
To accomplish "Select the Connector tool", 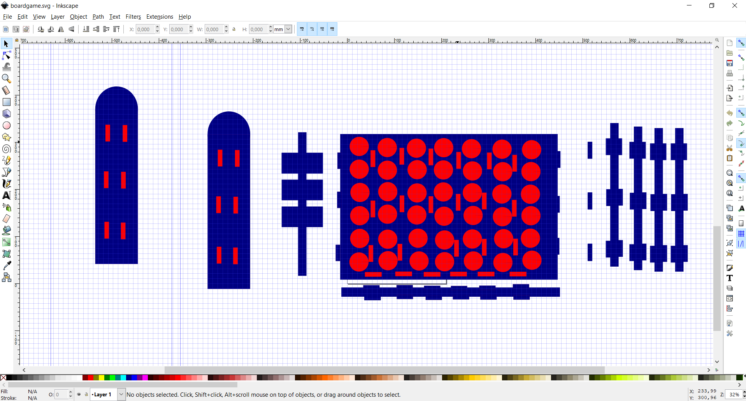I will [x=6, y=277].
